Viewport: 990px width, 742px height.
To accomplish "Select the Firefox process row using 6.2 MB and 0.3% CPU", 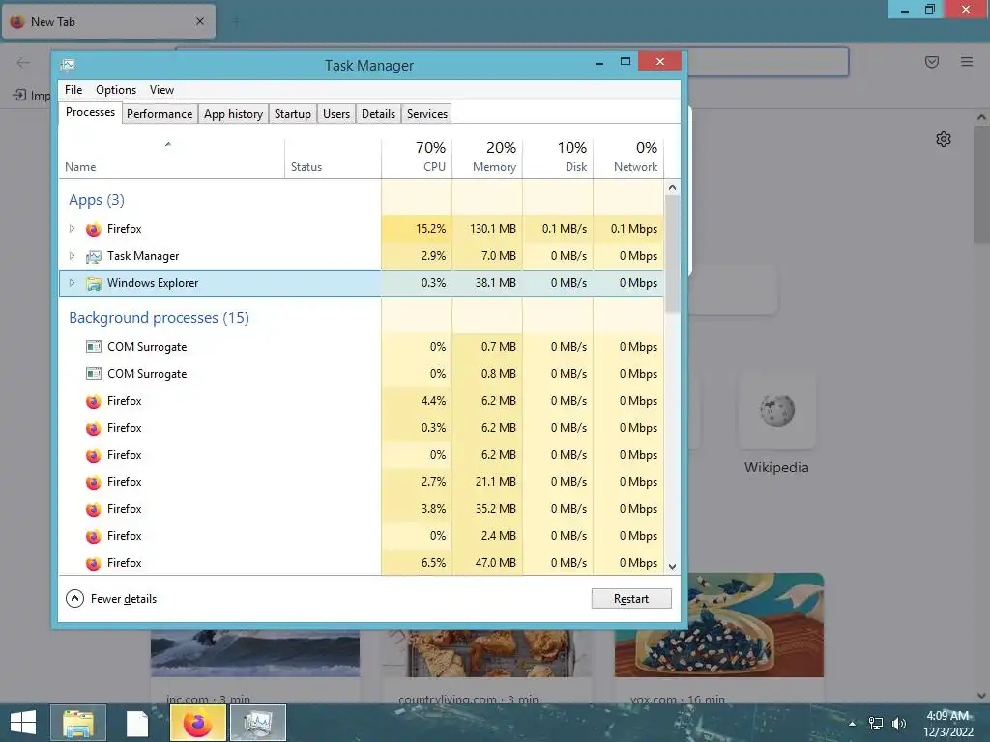I will pyautogui.click(x=362, y=428).
